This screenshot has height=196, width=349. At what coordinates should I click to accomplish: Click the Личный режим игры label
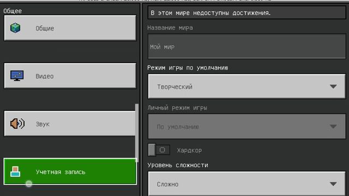click(177, 108)
